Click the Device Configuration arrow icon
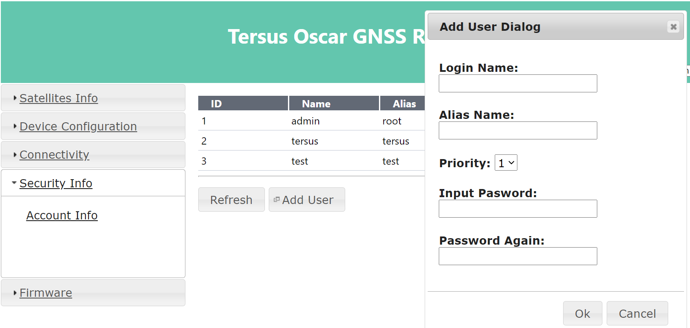The image size is (690, 328). click(15, 126)
